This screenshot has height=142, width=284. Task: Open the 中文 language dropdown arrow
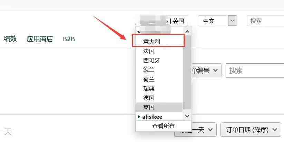click(232, 21)
